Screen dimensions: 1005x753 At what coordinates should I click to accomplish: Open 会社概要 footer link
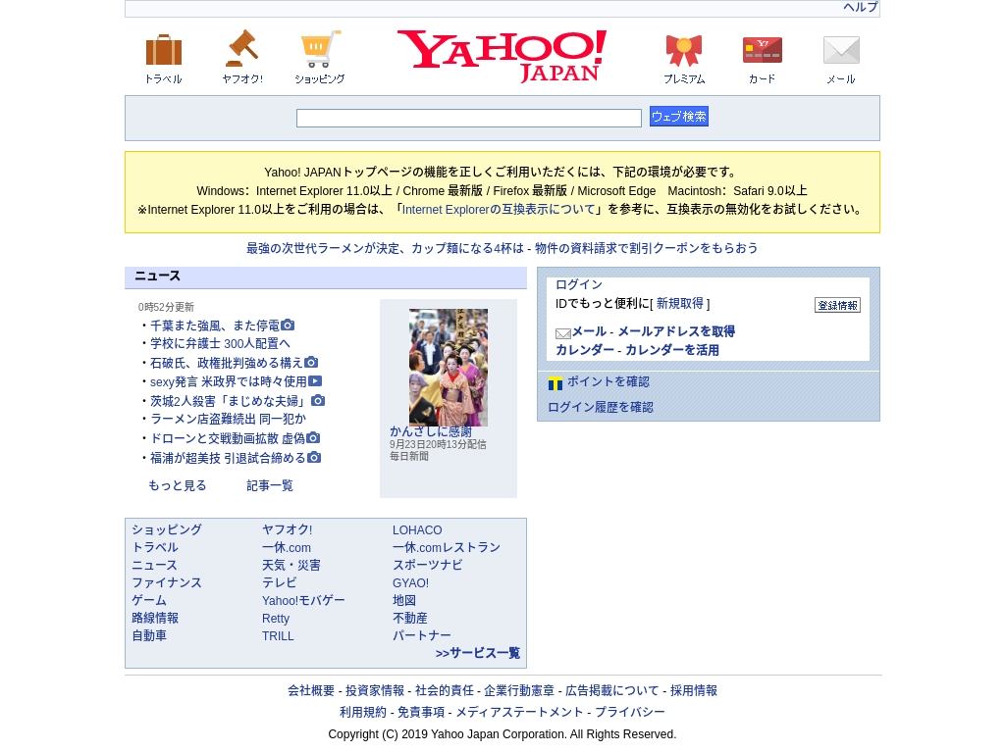point(311,690)
